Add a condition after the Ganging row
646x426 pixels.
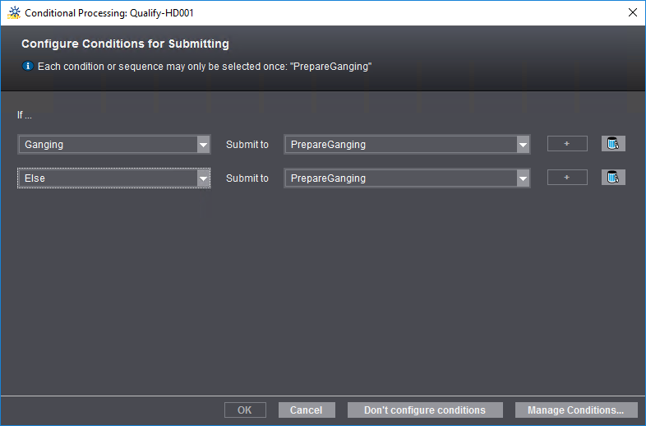(567, 144)
